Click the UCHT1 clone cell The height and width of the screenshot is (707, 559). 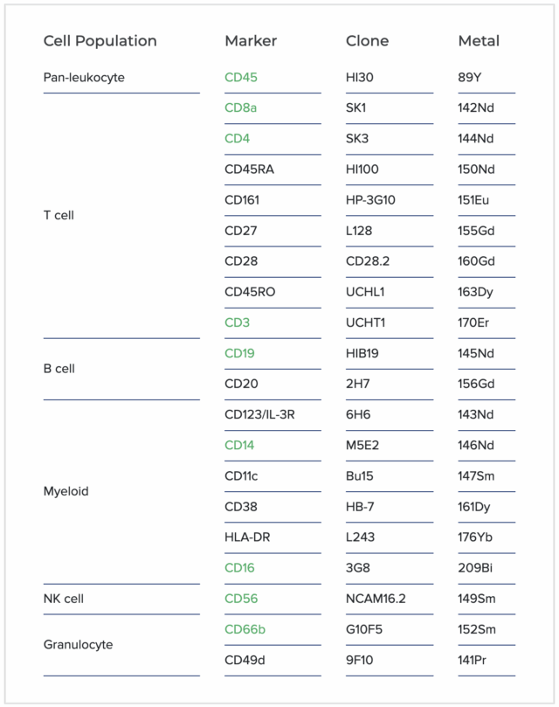coord(366,322)
